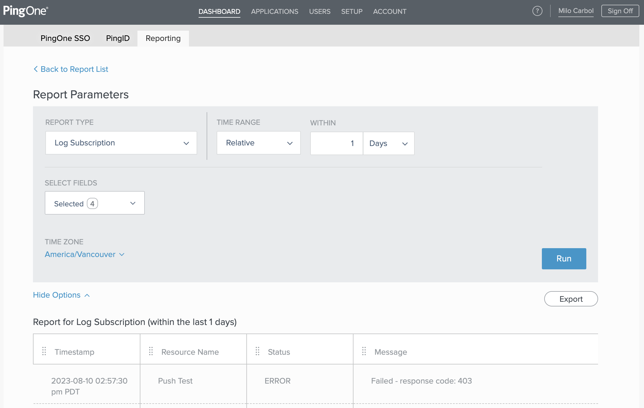Edit the Within days value field
The height and width of the screenshot is (408, 644).
click(x=336, y=143)
